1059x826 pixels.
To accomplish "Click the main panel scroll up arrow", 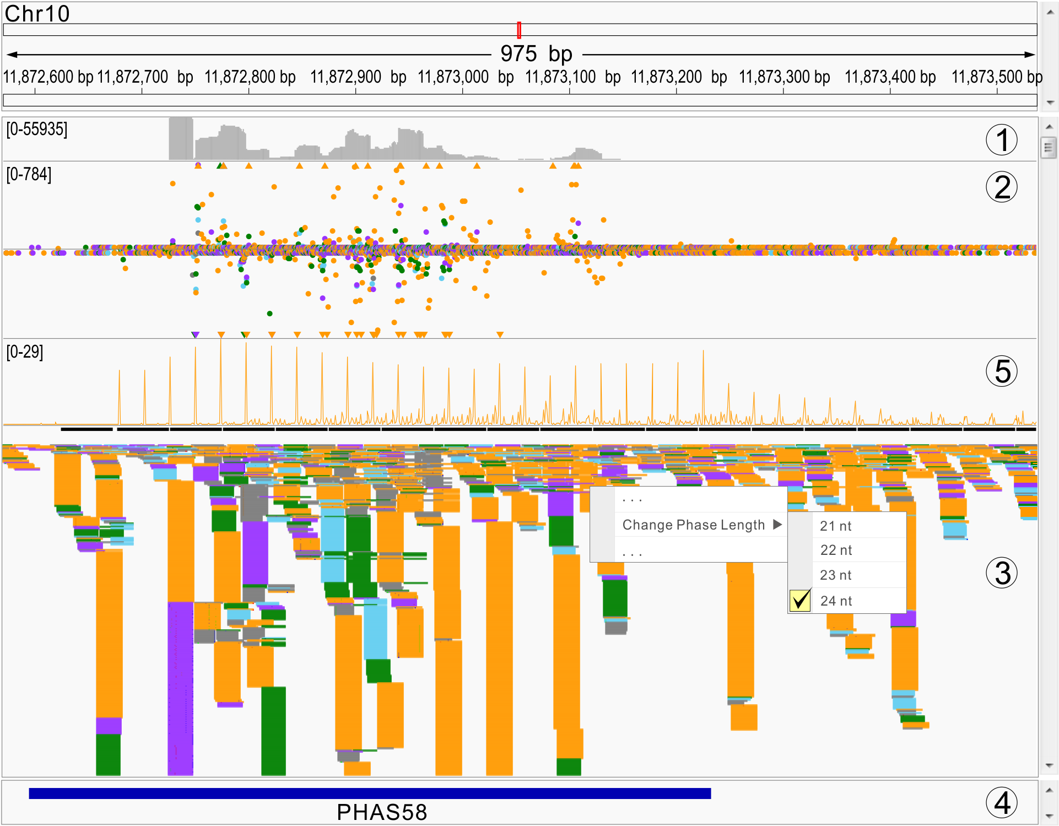I will coord(1049,127).
